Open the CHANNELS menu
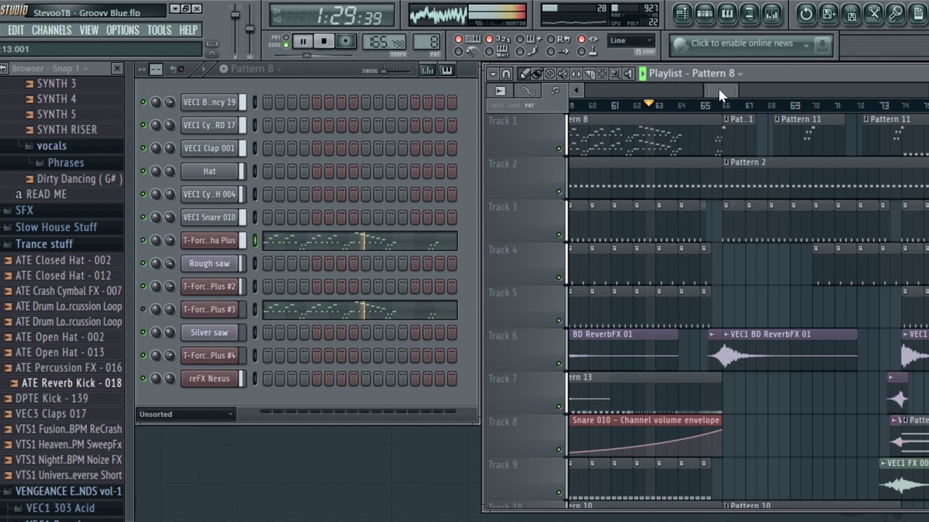Image resolution: width=929 pixels, height=522 pixels. coord(52,30)
